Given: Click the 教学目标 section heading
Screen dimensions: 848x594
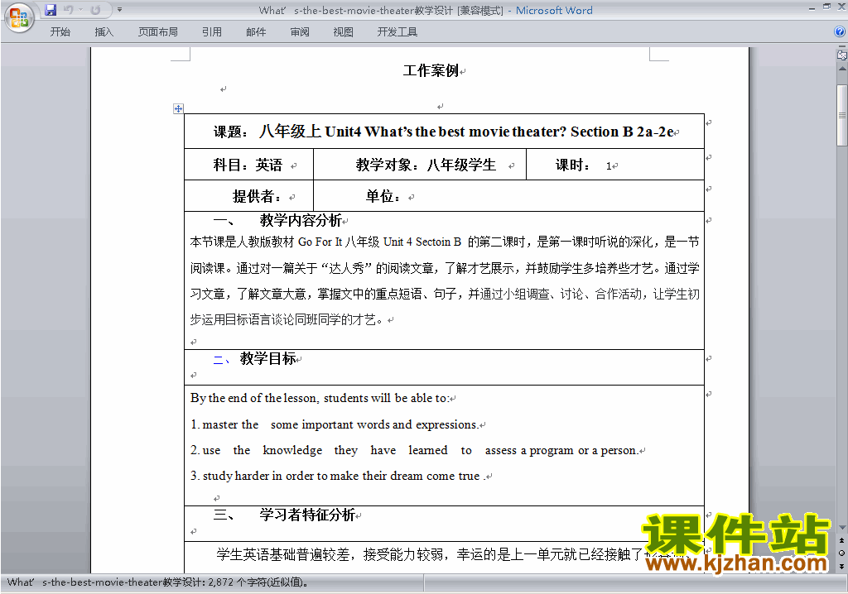Looking at the screenshot, I should pos(268,358).
